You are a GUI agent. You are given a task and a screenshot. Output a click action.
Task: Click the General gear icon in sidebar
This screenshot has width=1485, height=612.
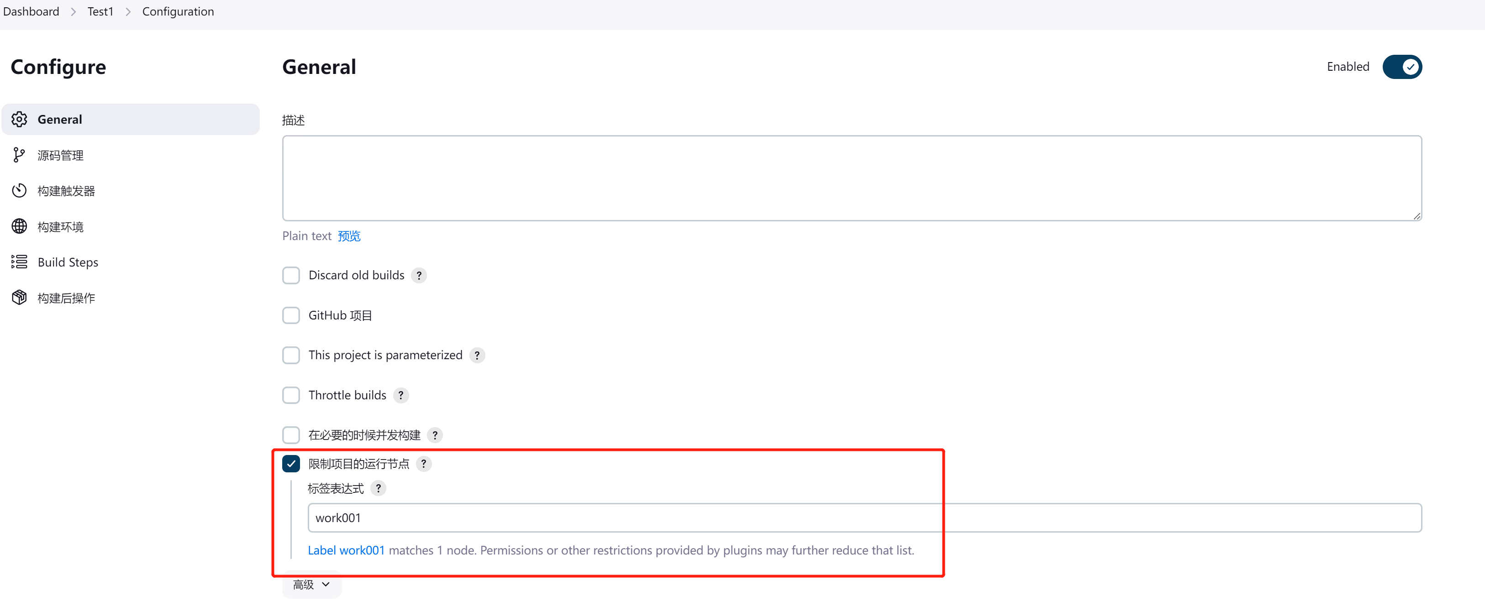click(x=20, y=119)
